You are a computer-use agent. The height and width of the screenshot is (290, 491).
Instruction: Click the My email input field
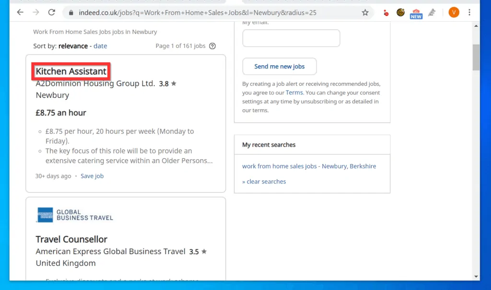coord(291,38)
